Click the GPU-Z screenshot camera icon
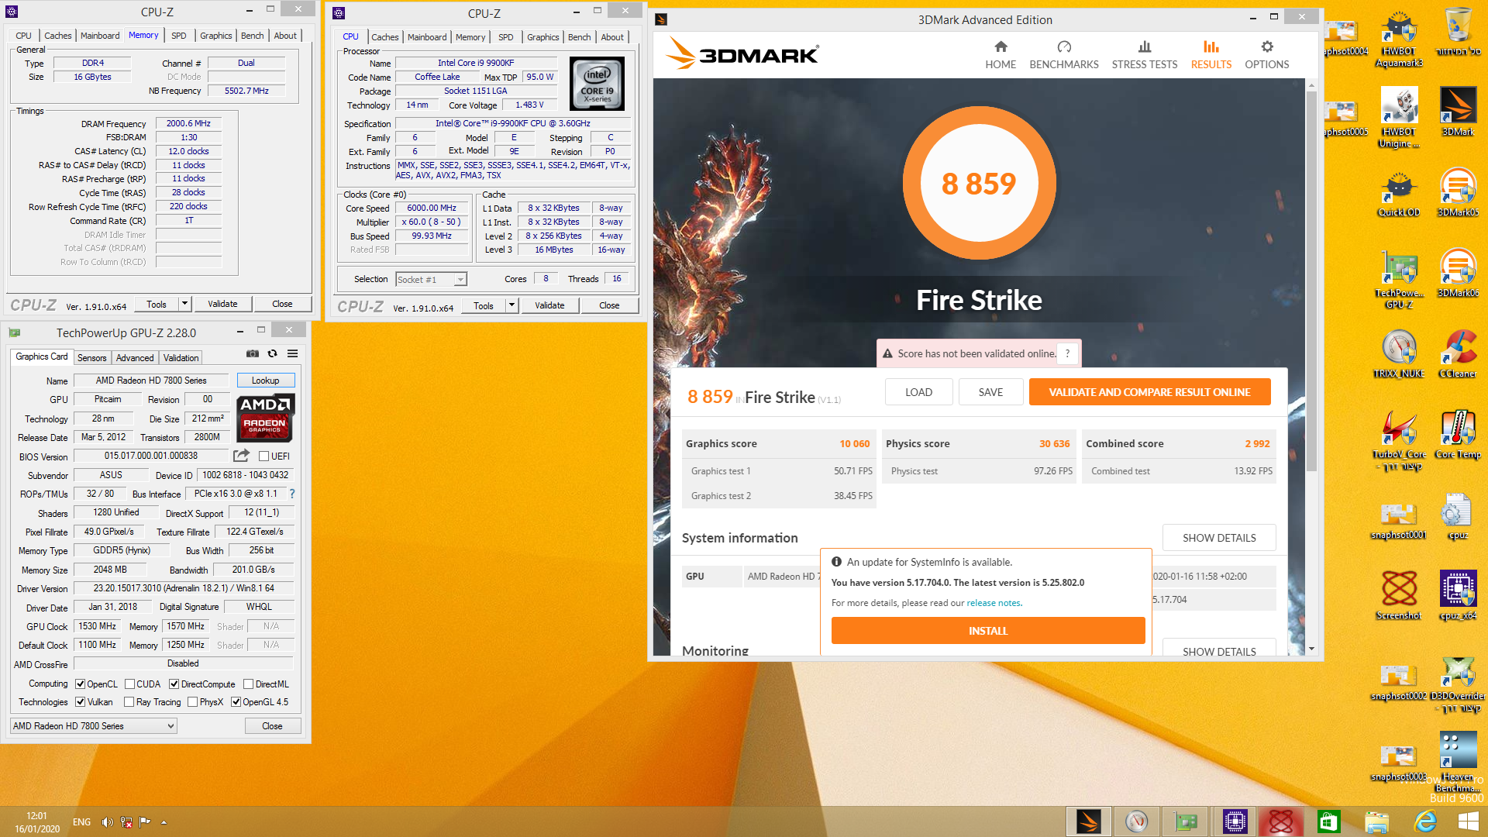The image size is (1488, 837). [x=253, y=353]
